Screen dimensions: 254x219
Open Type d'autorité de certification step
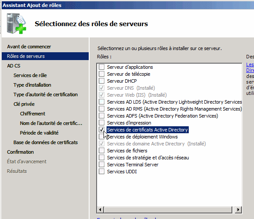[46, 94]
